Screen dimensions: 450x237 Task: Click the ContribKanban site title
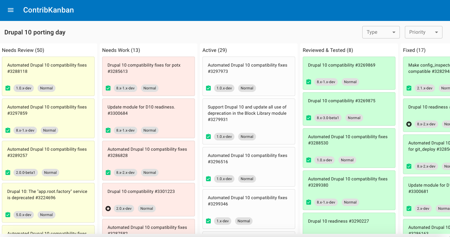(49, 10)
